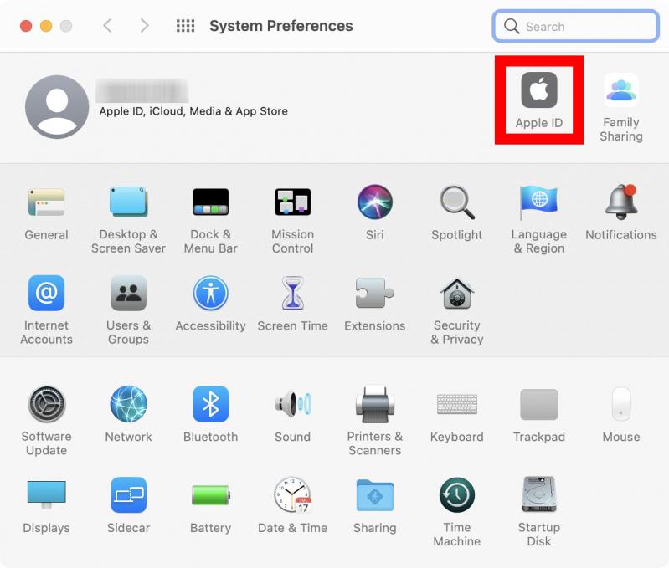Go forward with the right chevron
Image resolution: width=669 pixels, height=568 pixels.
click(145, 26)
